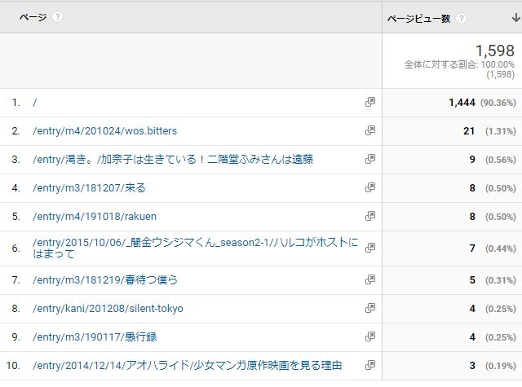Open /entry/m4/191018/rakuen page link

[95, 217]
